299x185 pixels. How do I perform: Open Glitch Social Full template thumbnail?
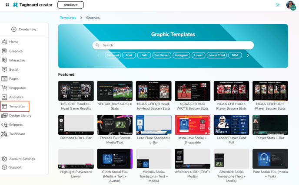point(115,159)
